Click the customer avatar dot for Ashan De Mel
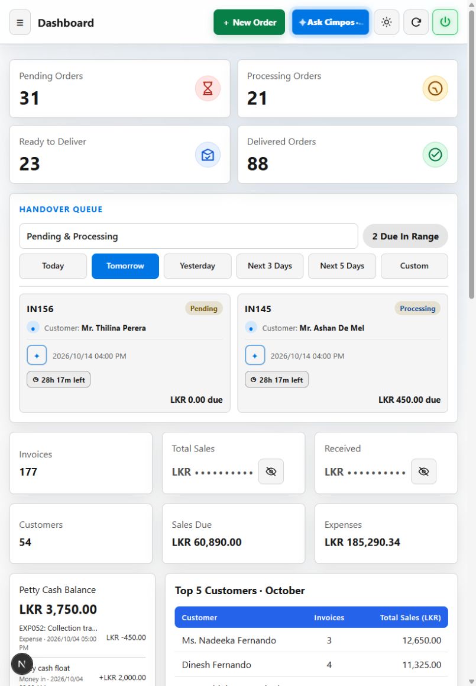This screenshot has height=686, width=476. click(251, 328)
